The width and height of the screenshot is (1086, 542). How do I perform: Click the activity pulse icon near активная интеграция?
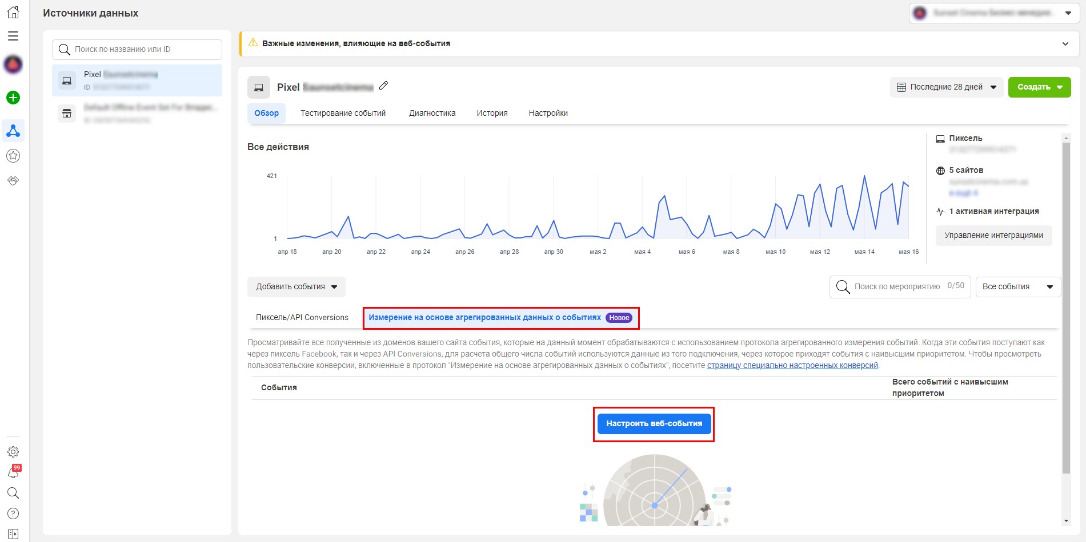coord(940,212)
